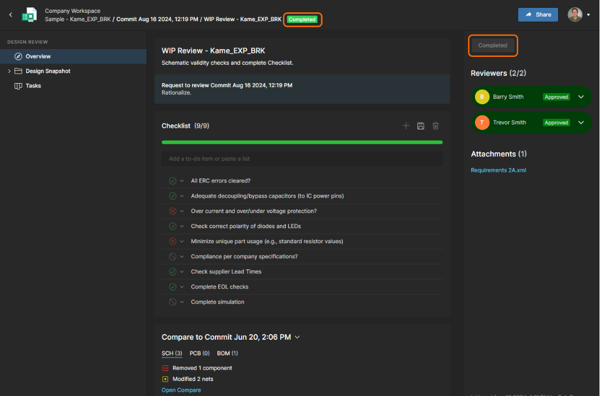
Task: Toggle status of 'All ERC errors cleared?'
Action: tap(172, 181)
